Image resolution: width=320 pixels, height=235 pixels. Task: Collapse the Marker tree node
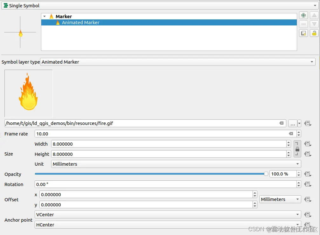pyautogui.click(x=44, y=16)
